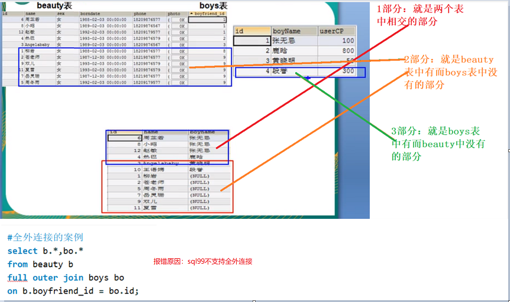
Task: Click the userCP value '100' in boys table
Action: tap(348, 41)
